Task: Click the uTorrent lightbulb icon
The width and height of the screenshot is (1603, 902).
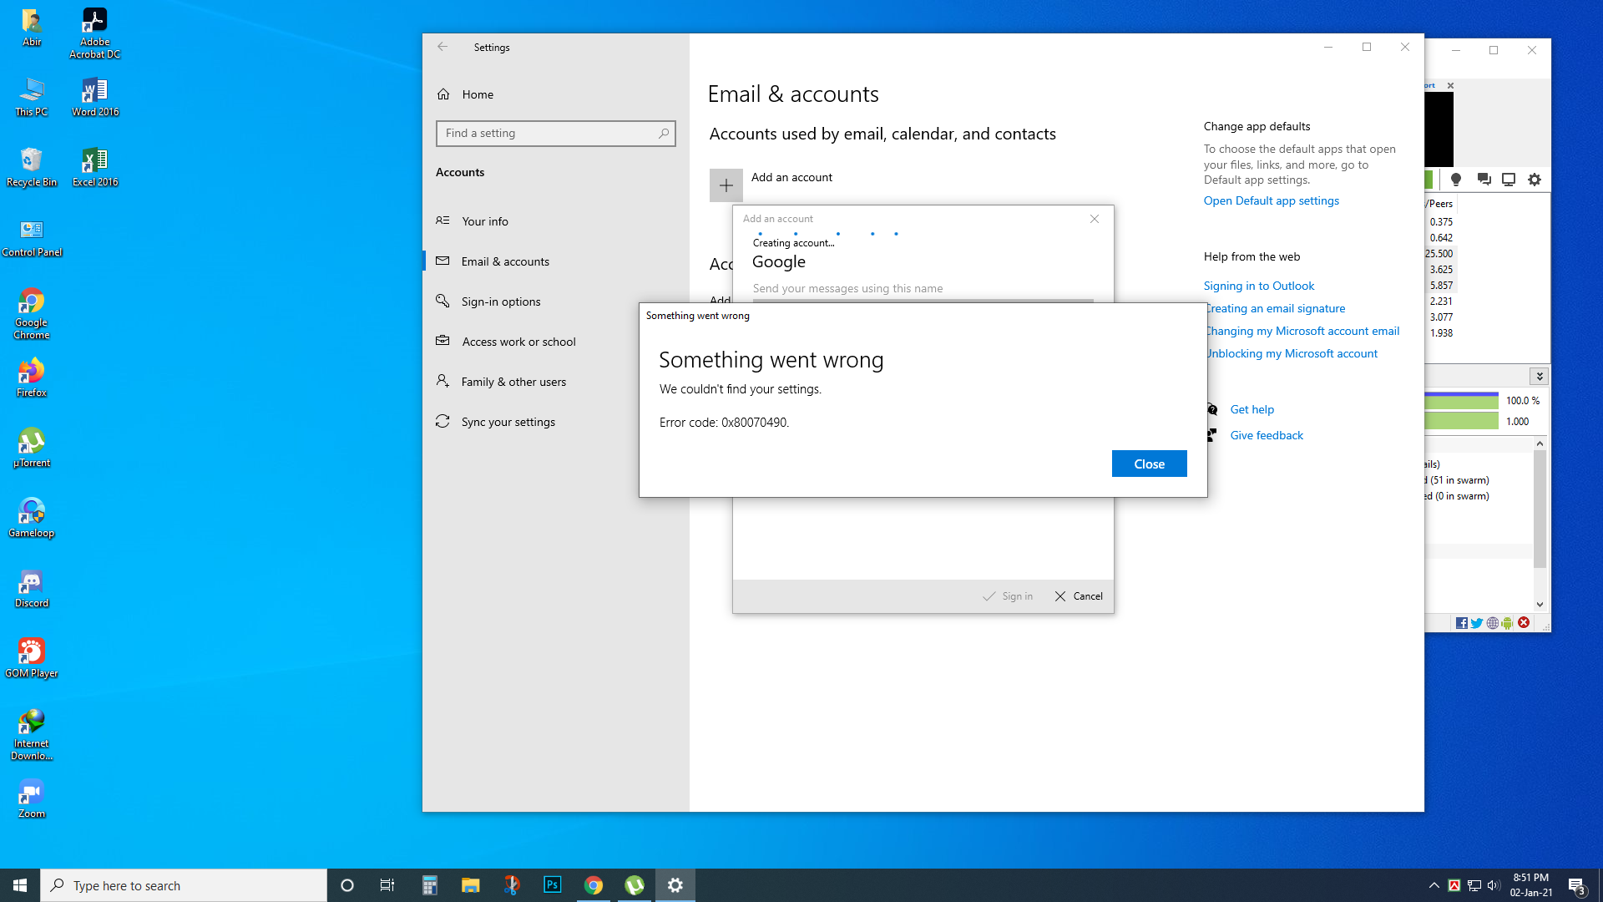Action: pyautogui.click(x=1456, y=180)
